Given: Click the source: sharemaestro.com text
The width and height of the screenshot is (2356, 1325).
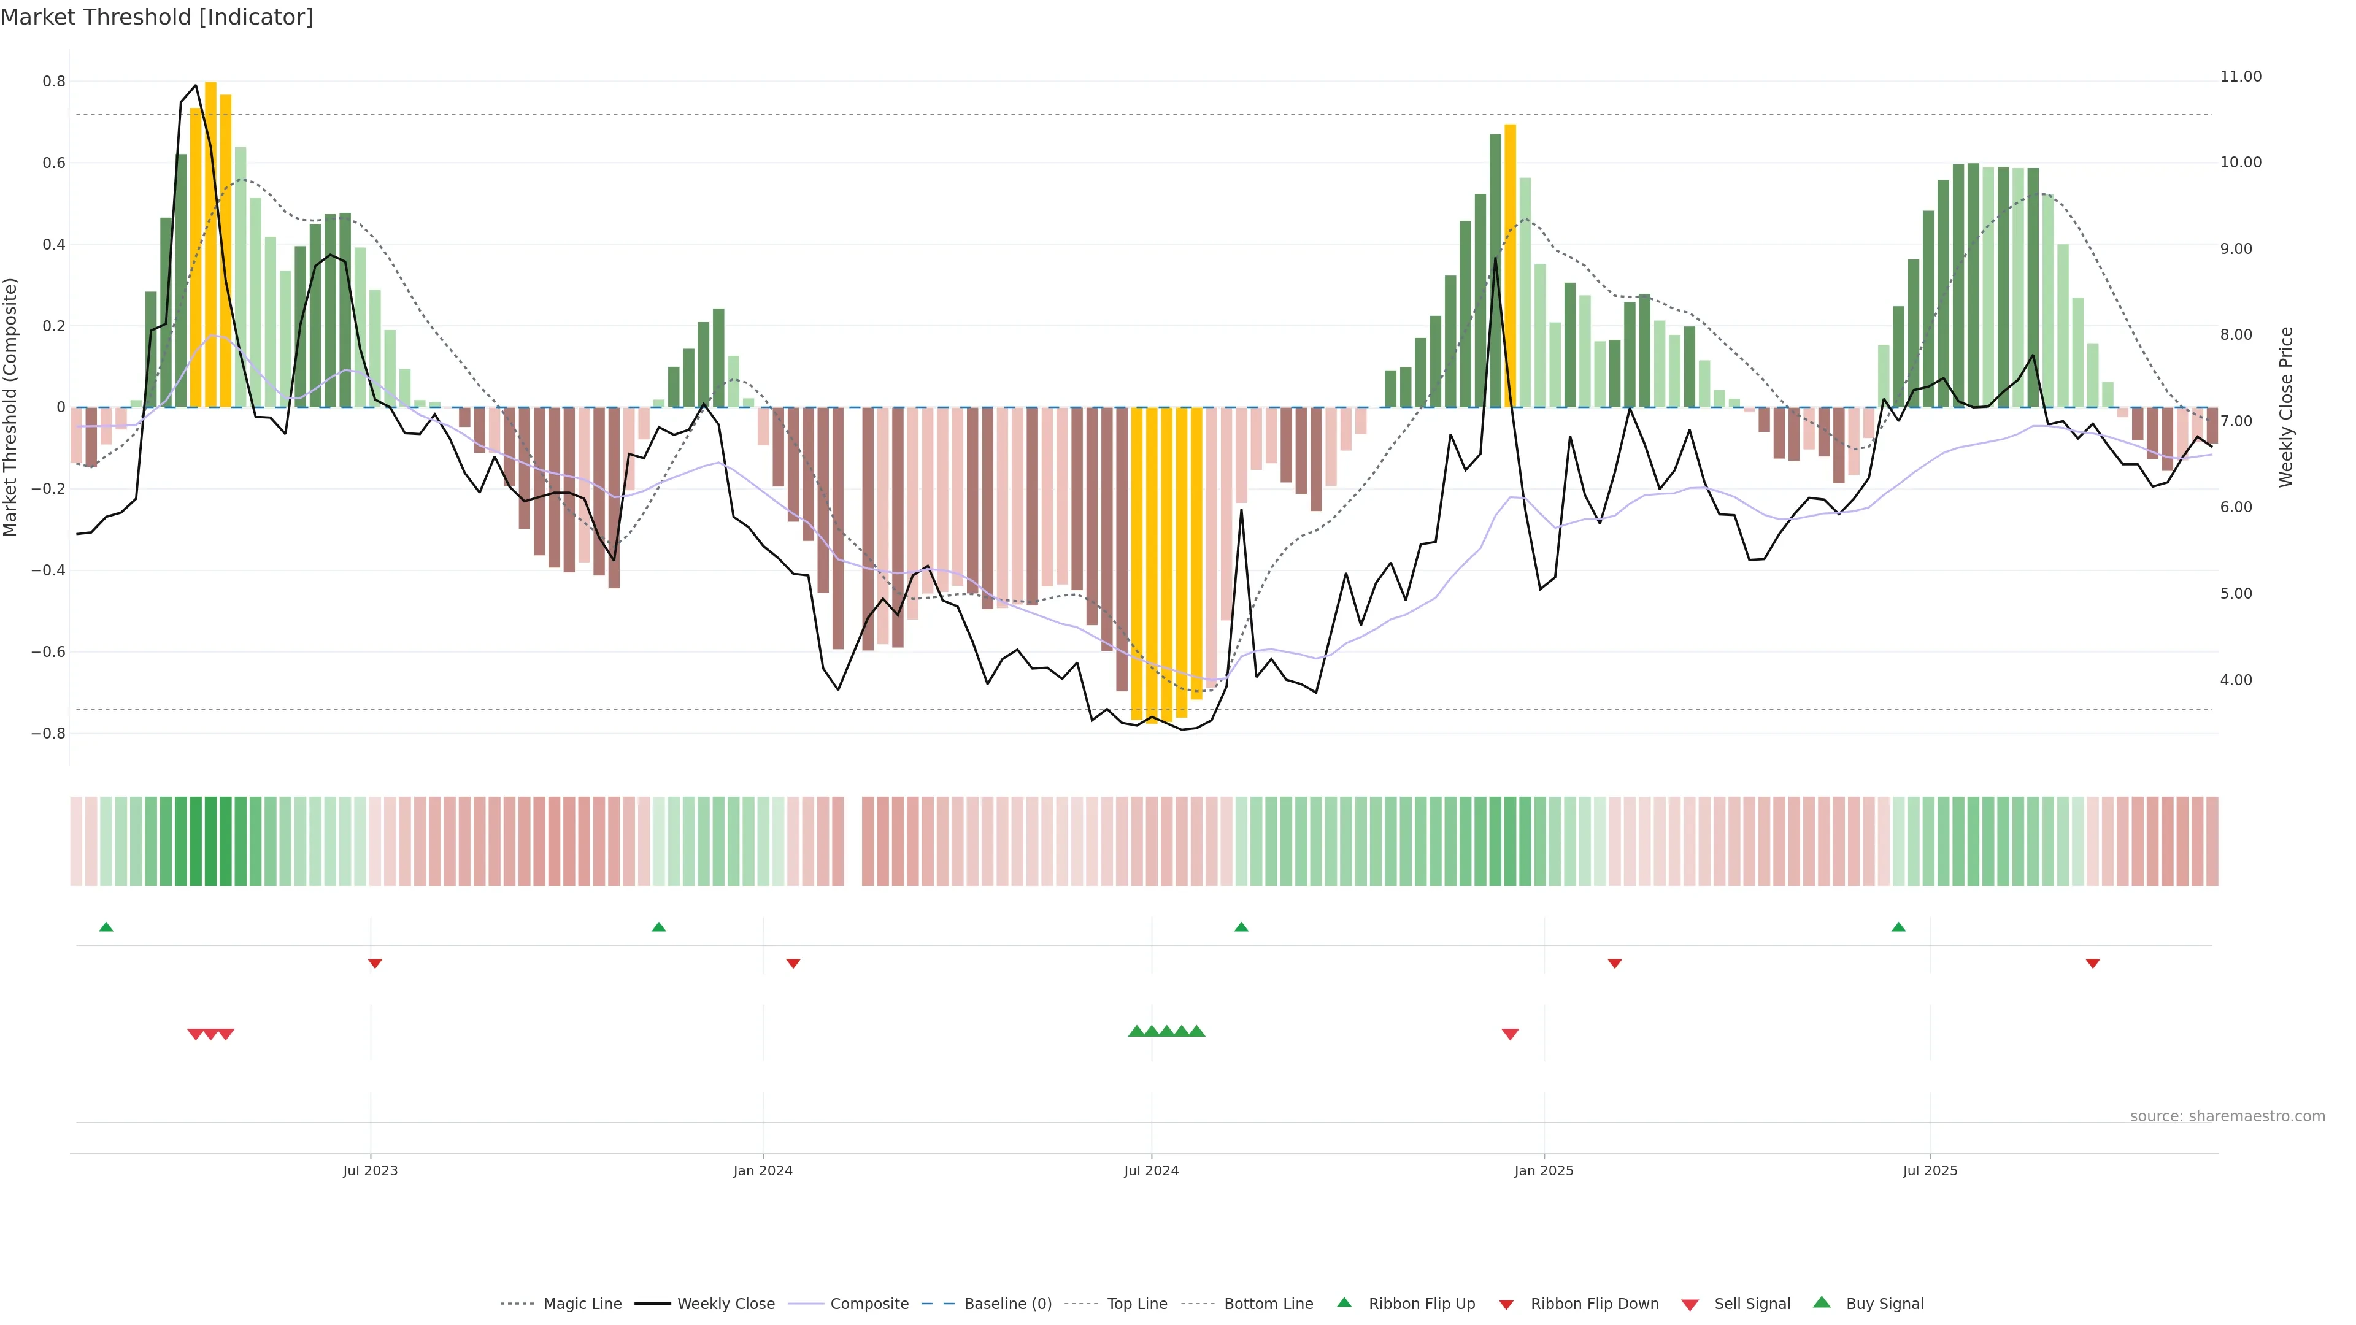Looking at the screenshot, I should pyautogui.click(x=2227, y=1116).
